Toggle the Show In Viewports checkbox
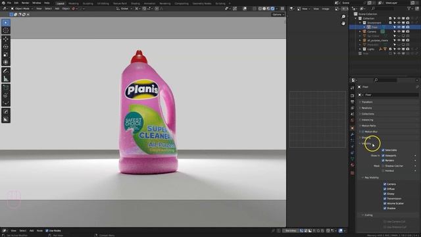The width and height of the screenshot is (421, 237). pyautogui.click(x=383, y=155)
